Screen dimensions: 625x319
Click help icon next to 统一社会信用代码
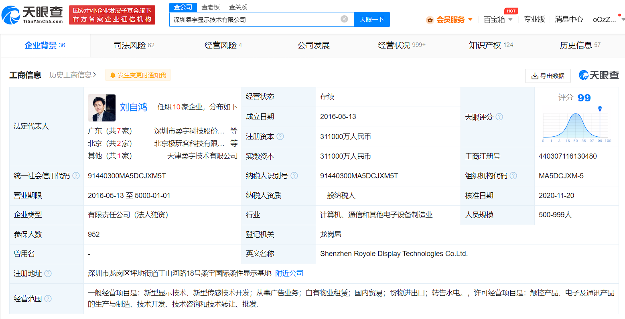tap(76, 176)
